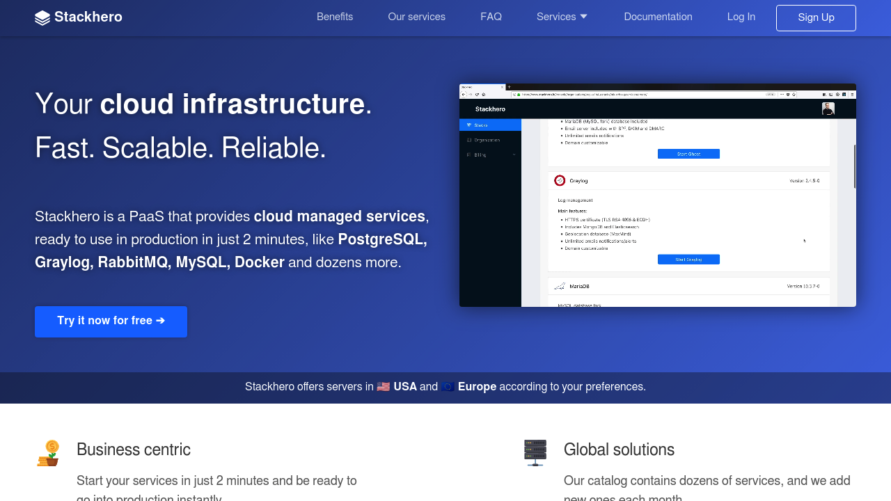
Task: Click the Billing icon in the sidebar
Action: click(x=469, y=154)
